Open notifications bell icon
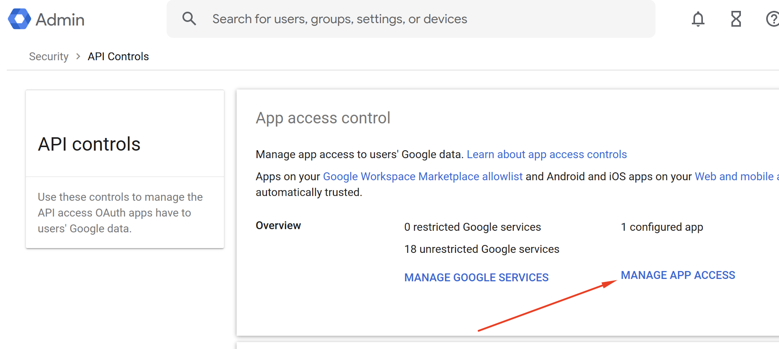The image size is (779, 349). click(x=698, y=19)
